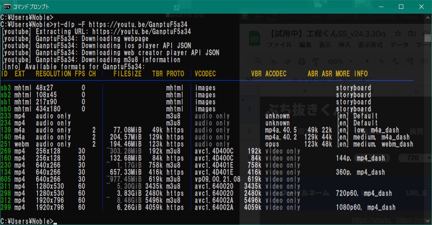Image resolution: width=432 pixels, height=225 pixels.
Task: Click the RESOLUTION column header
Action: [x=53, y=74]
